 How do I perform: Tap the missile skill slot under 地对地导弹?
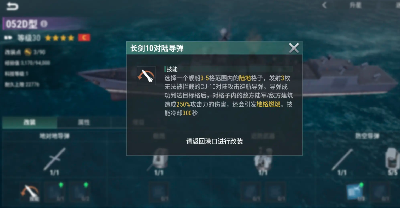coord(30,193)
